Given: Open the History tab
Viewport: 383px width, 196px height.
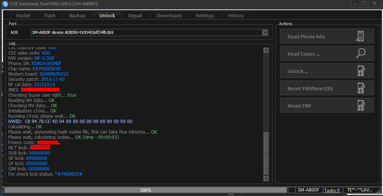Looking at the screenshot, I should 236,15.
